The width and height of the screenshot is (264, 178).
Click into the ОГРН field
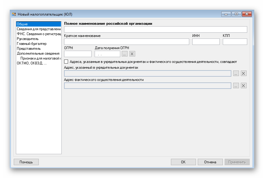[78, 54]
